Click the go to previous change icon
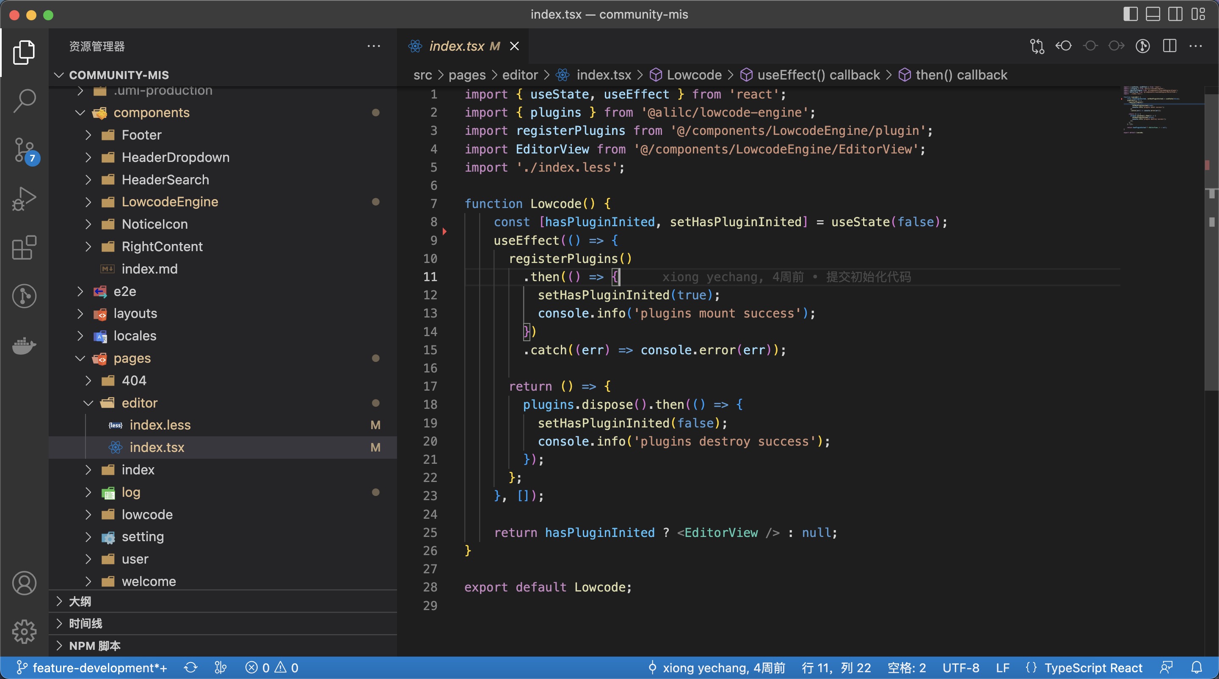Screen dimensions: 1219x679 coord(1063,46)
